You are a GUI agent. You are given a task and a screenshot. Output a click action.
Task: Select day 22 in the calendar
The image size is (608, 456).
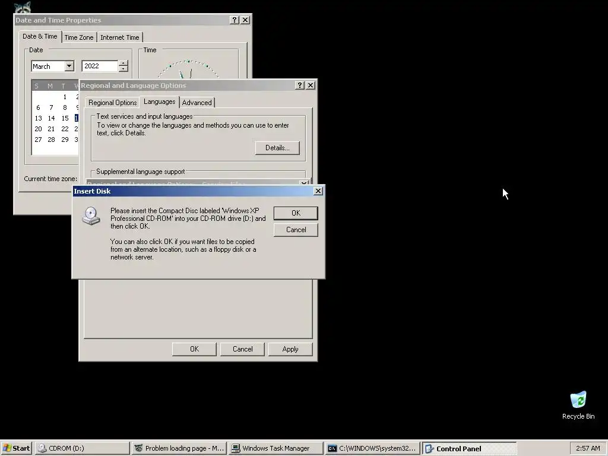(x=65, y=129)
